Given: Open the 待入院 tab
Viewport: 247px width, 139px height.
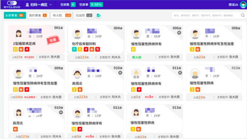Looking at the screenshot, I should pyautogui.click(x=62, y=15).
